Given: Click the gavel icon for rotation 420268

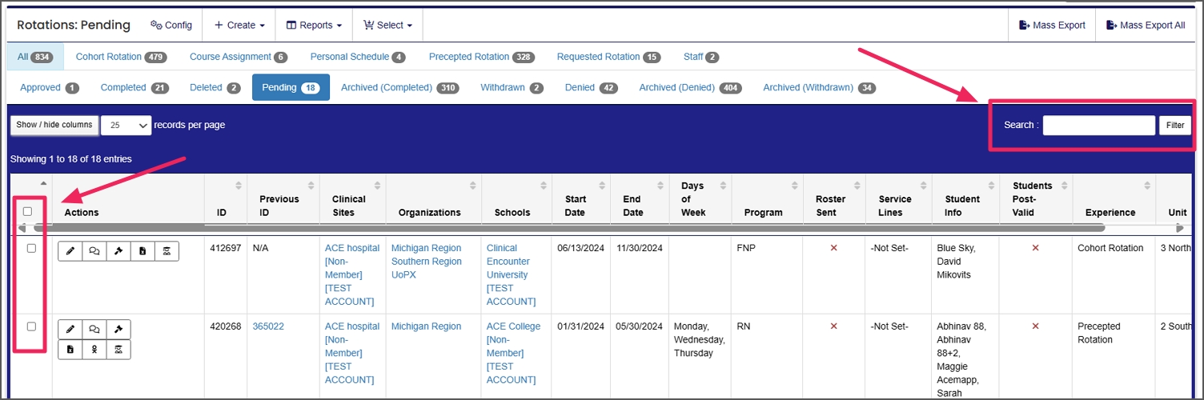Looking at the screenshot, I should pyautogui.click(x=118, y=330).
